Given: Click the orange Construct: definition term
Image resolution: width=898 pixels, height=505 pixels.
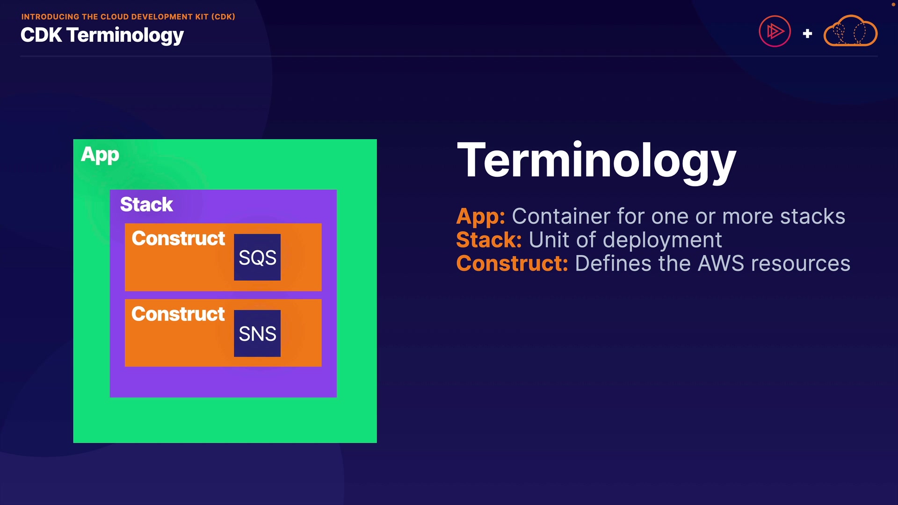Looking at the screenshot, I should pyautogui.click(x=512, y=263).
